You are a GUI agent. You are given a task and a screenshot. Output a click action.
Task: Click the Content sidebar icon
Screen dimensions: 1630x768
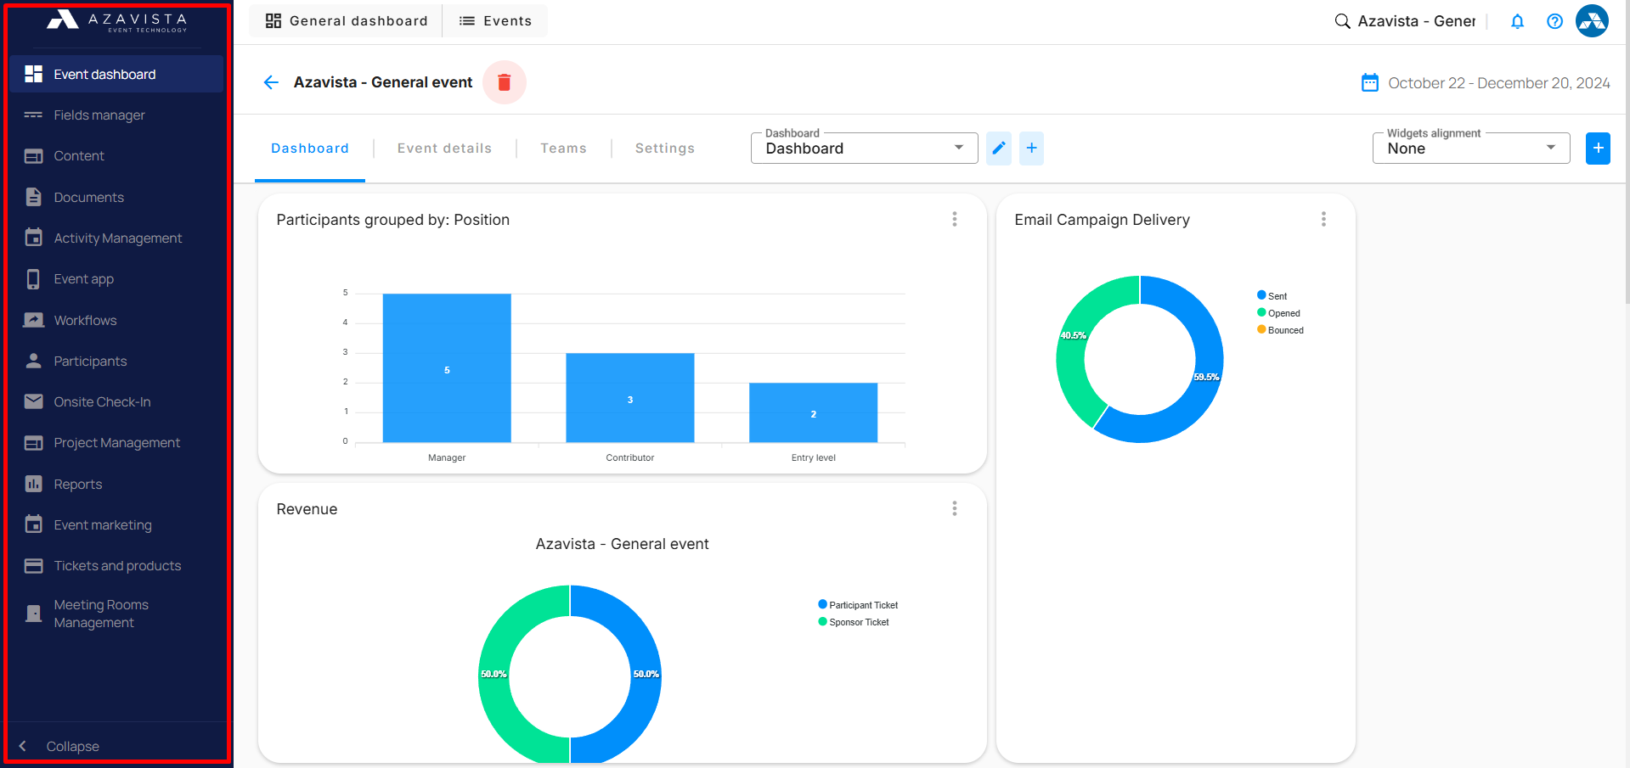click(34, 156)
